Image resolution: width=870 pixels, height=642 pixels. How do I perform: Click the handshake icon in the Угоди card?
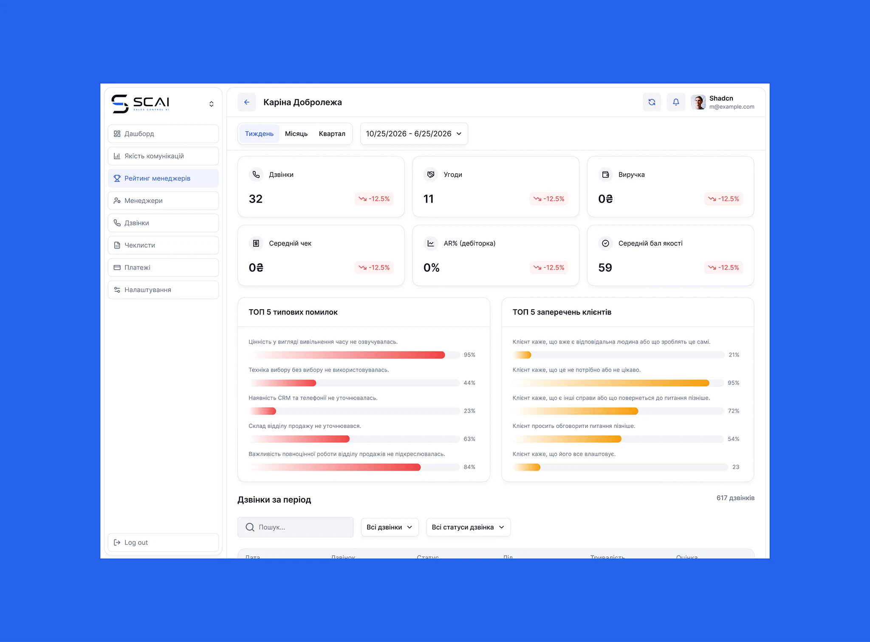[431, 175]
